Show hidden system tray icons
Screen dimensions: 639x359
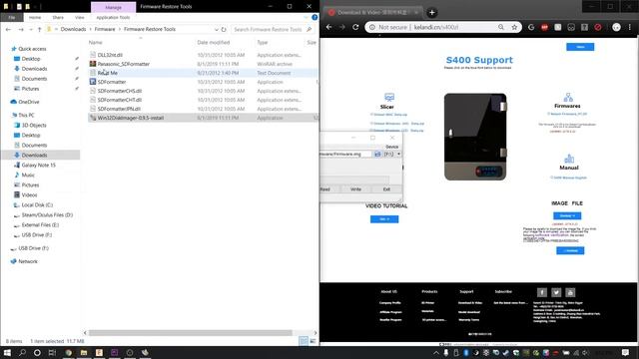click(436, 352)
